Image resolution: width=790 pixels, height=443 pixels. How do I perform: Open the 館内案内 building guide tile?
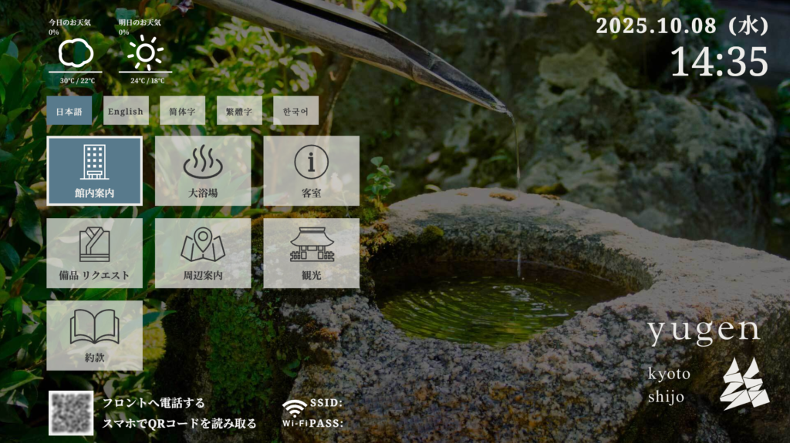pos(94,171)
